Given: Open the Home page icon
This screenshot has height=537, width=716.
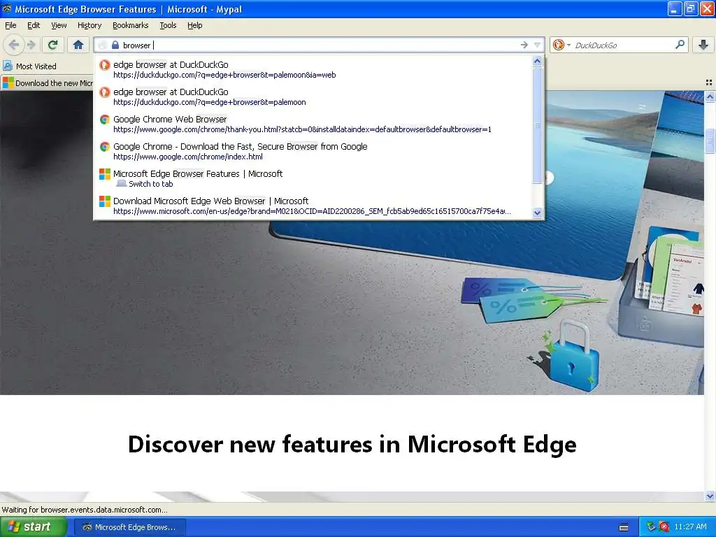Looking at the screenshot, I should 78,45.
